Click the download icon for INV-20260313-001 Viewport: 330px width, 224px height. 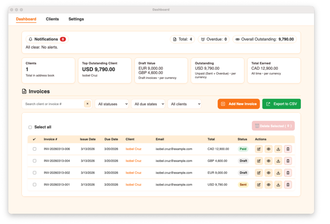point(278,184)
